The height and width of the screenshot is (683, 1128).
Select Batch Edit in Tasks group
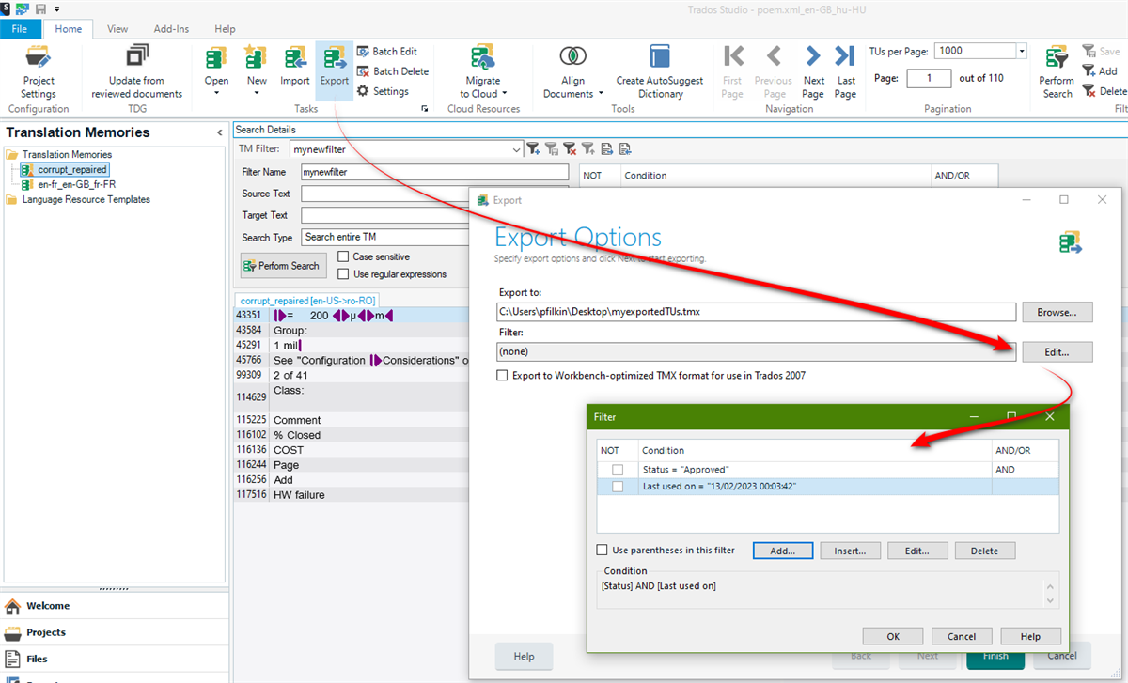pyautogui.click(x=386, y=52)
